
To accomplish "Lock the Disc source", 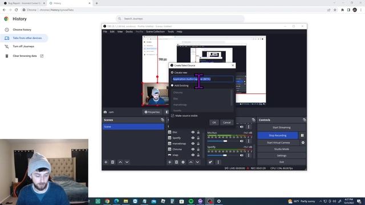I will click(198, 132).
